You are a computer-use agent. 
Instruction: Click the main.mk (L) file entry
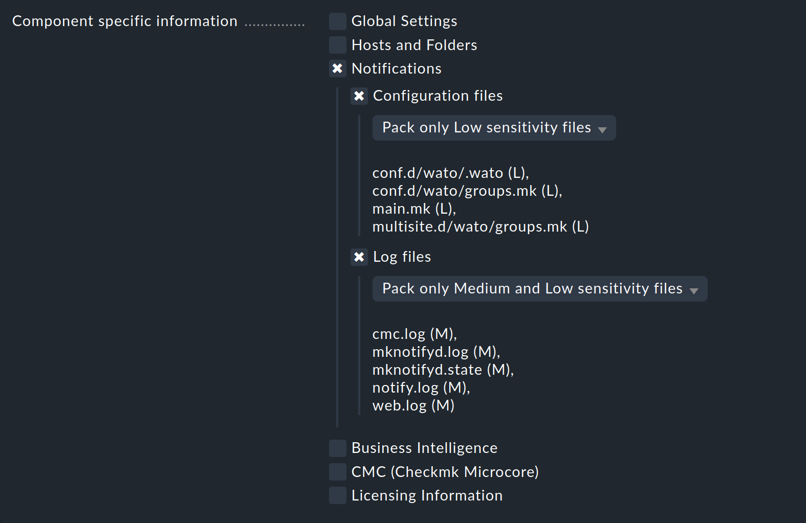414,209
